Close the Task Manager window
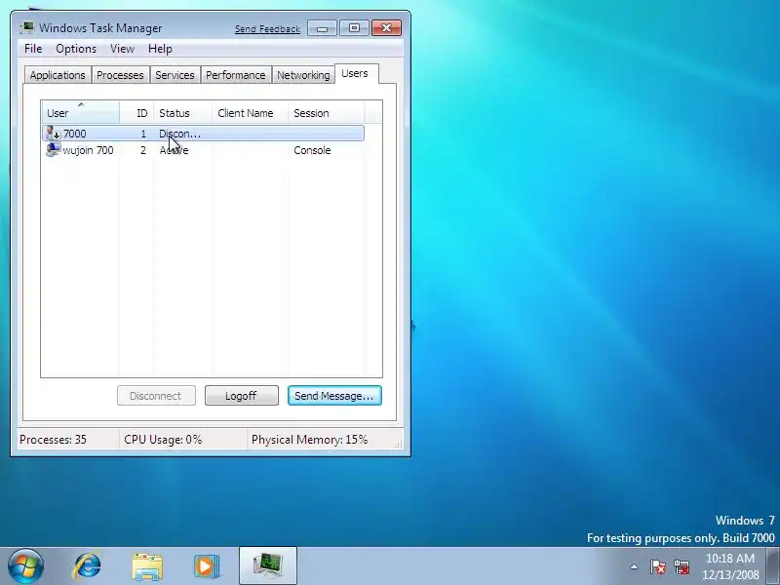The image size is (780, 585). click(386, 28)
